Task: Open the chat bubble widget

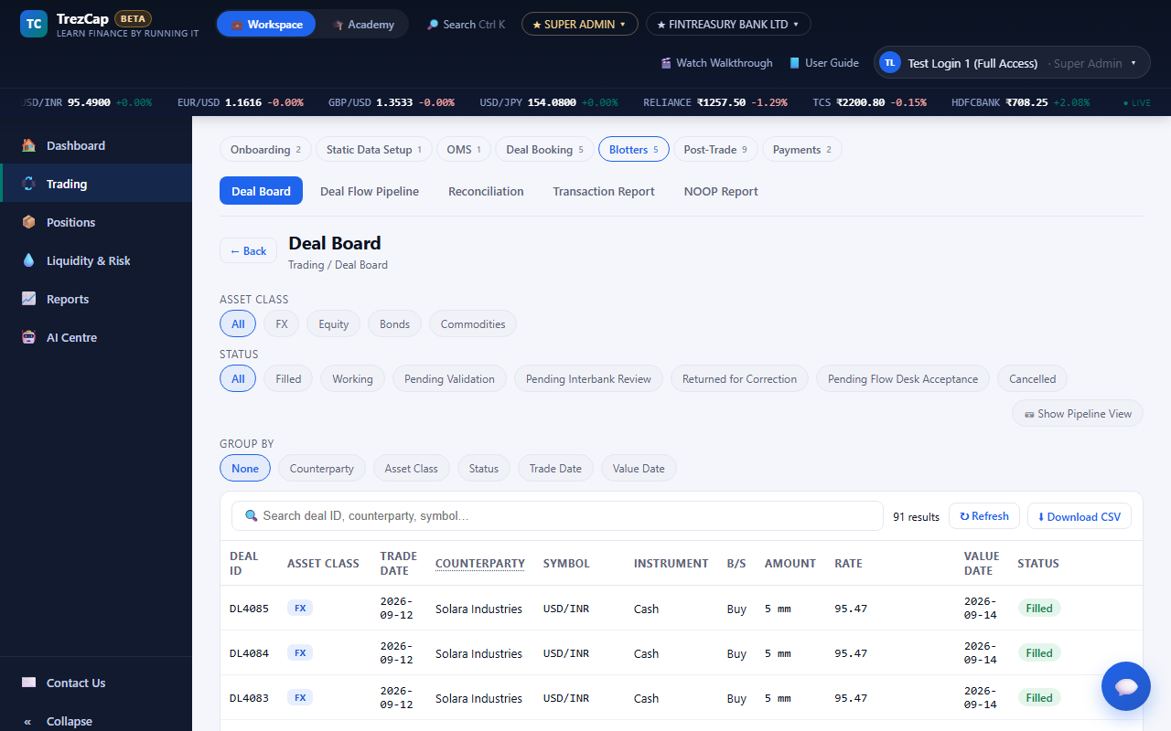Action: (x=1126, y=686)
